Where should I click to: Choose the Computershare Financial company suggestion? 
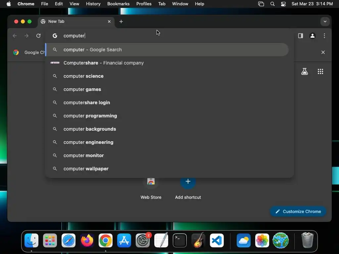pos(167,63)
